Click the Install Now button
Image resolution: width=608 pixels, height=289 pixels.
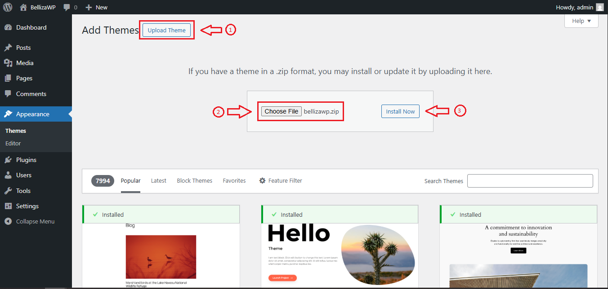400,111
